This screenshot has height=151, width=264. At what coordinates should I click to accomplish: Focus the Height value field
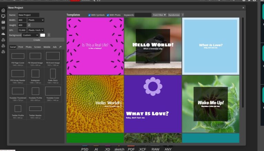point(22,25)
